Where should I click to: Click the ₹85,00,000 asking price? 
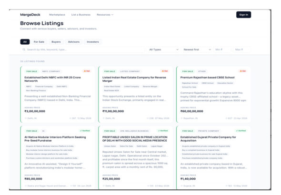point(33,179)
